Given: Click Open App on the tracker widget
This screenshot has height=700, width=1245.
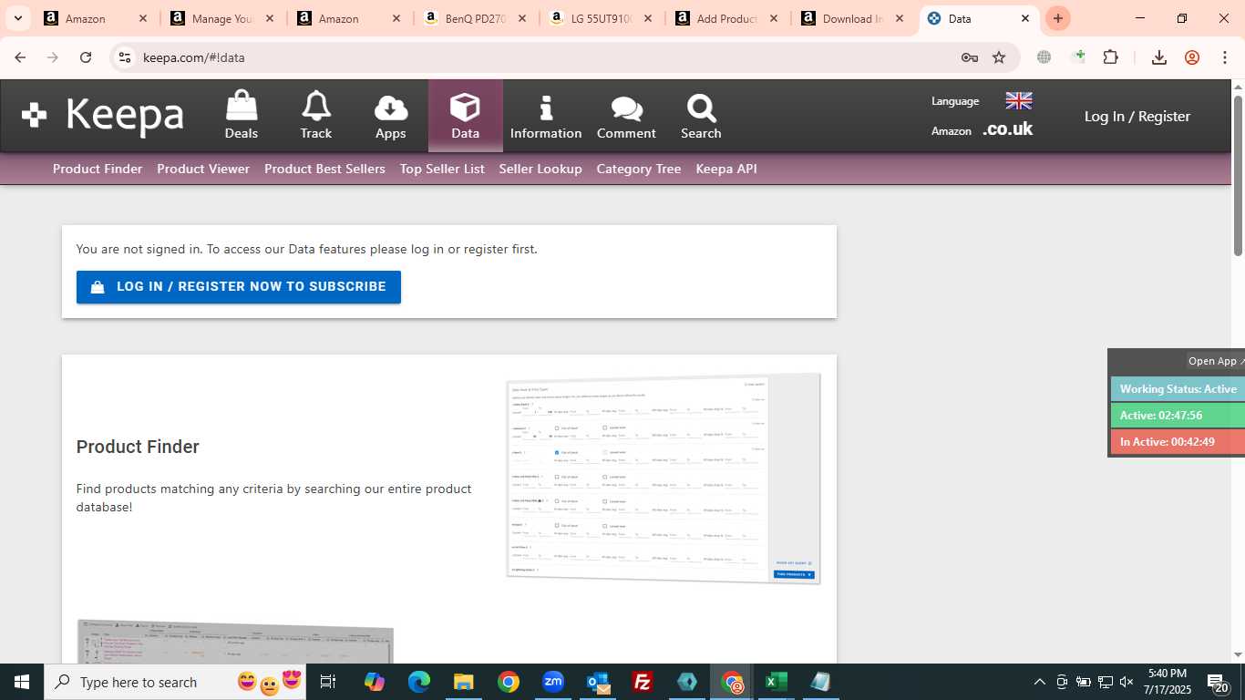Looking at the screenshot, I should click(1216, 361).
